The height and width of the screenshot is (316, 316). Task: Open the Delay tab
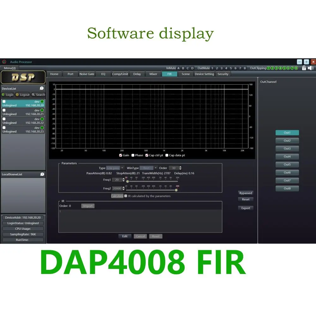(137, 74)
